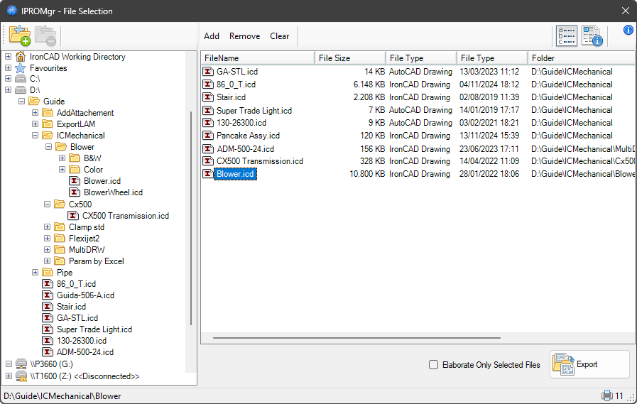Collapse the ICMechanical folder node

[36, 136]
